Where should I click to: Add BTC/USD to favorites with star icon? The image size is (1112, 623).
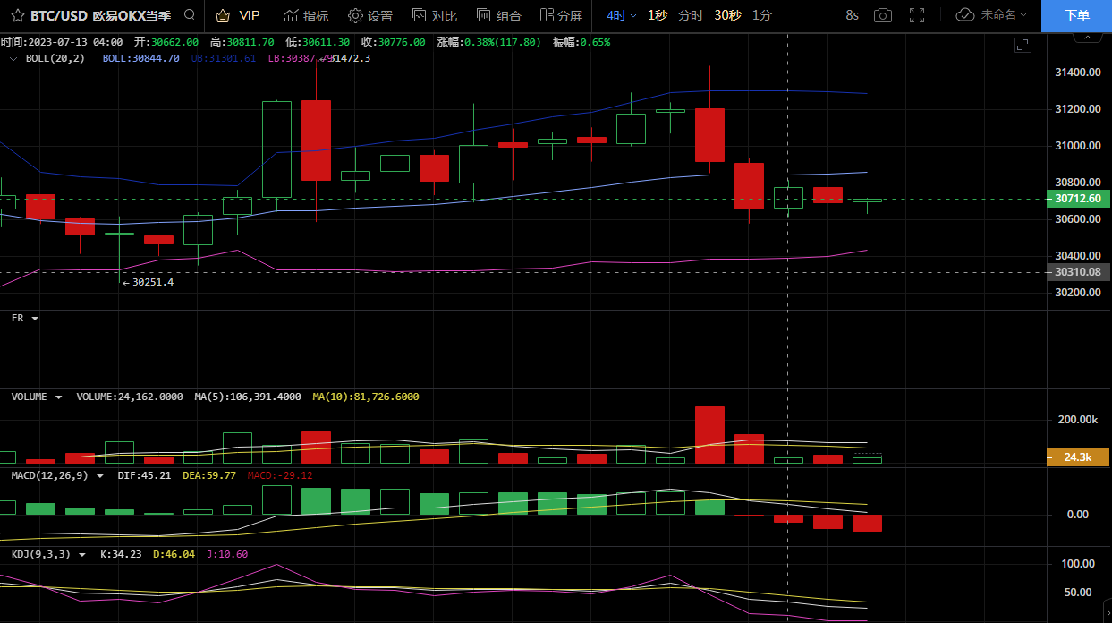17,15
